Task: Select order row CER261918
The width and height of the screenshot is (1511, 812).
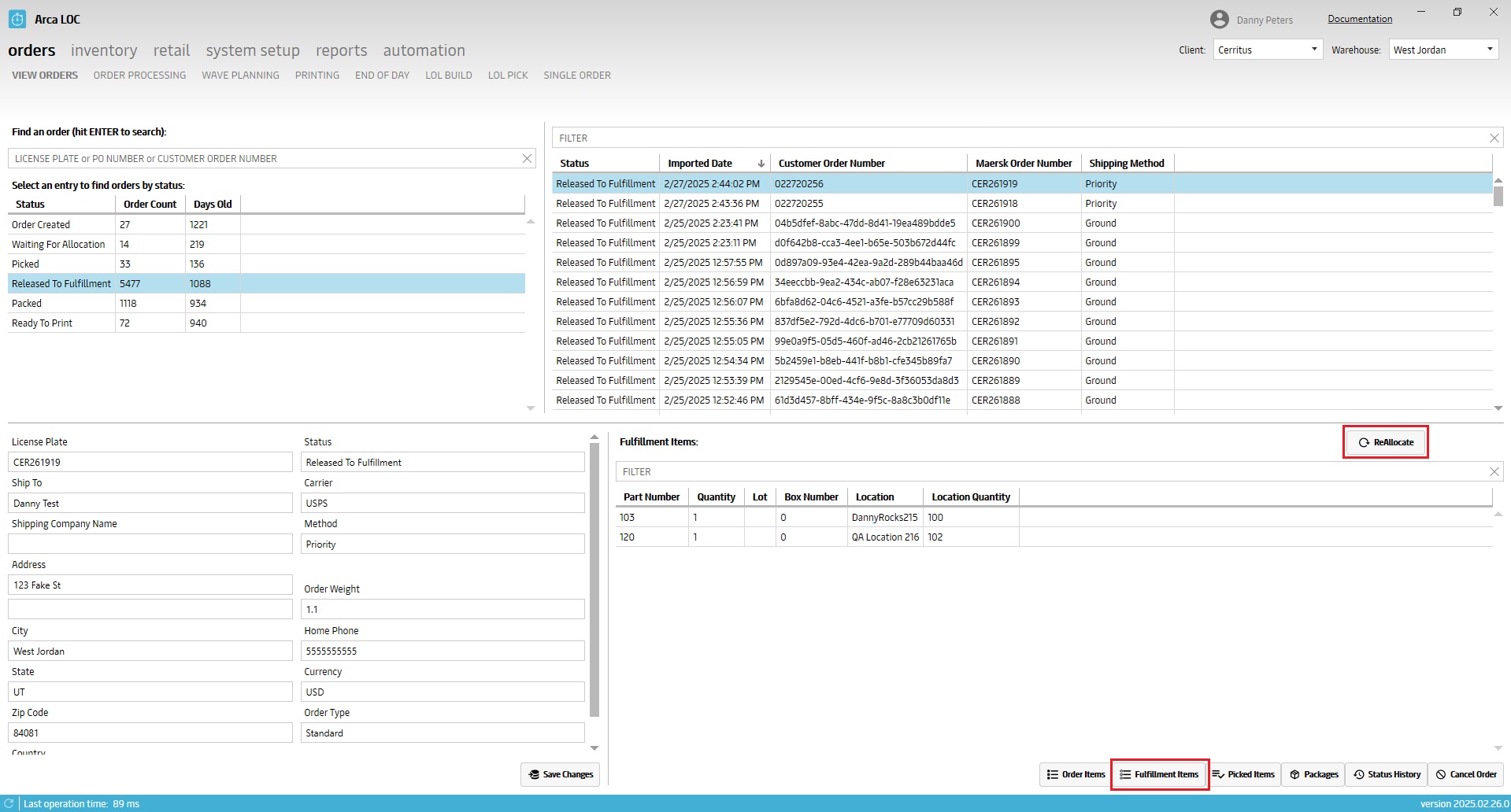Action: point(1022,203)
